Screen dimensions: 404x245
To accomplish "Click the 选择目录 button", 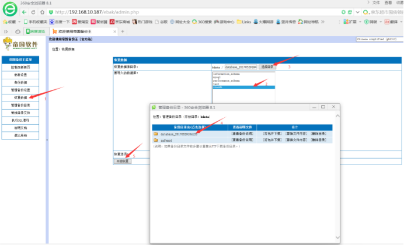I will point(267,67).
